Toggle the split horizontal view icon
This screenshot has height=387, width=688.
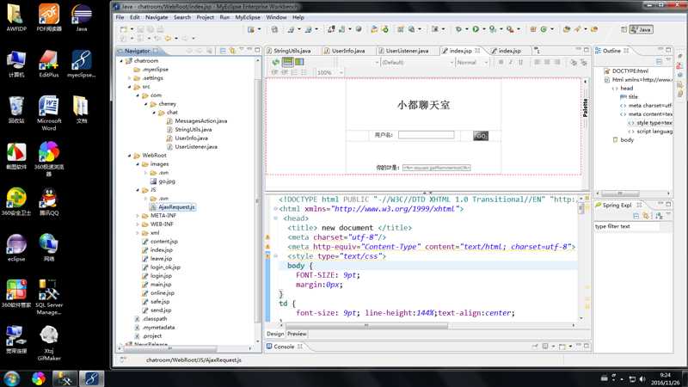click(288, 62)
